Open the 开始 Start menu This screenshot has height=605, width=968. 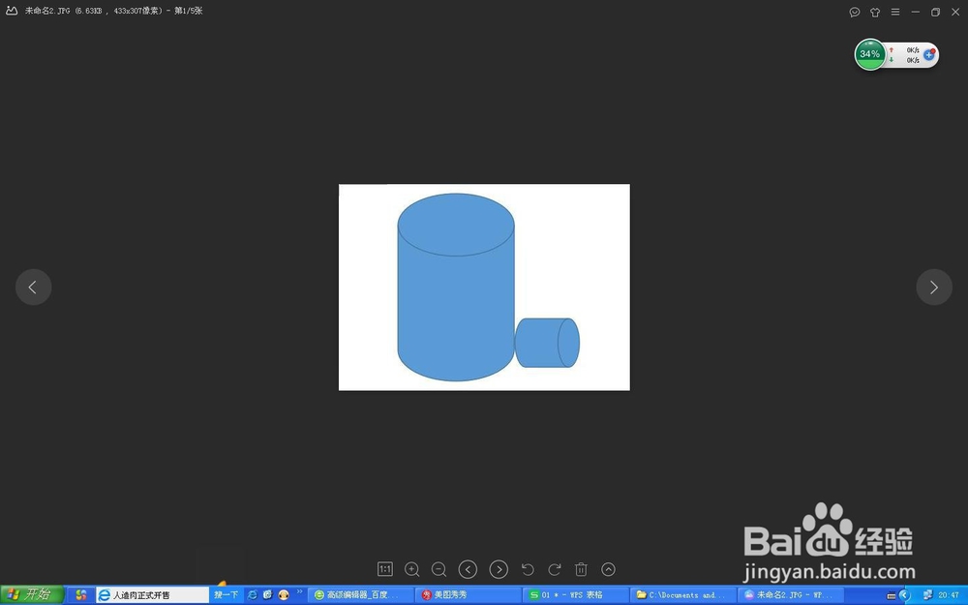click(32, 594)
